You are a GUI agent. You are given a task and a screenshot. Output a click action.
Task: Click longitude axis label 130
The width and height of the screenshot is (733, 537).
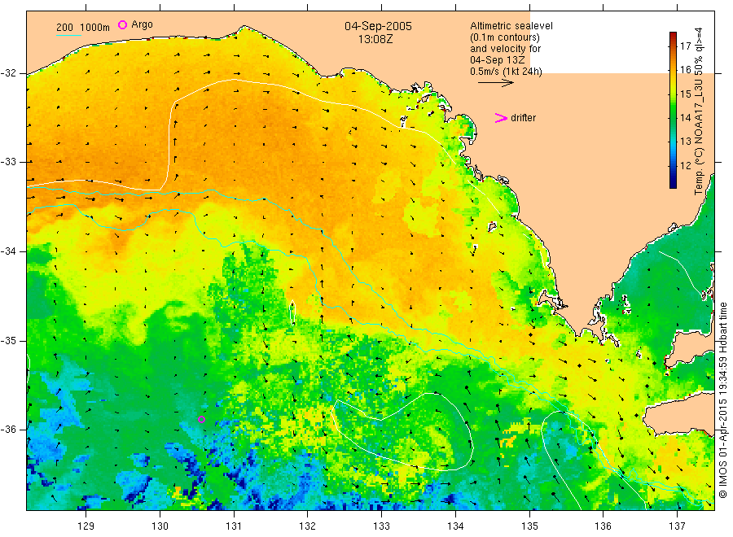160,526
